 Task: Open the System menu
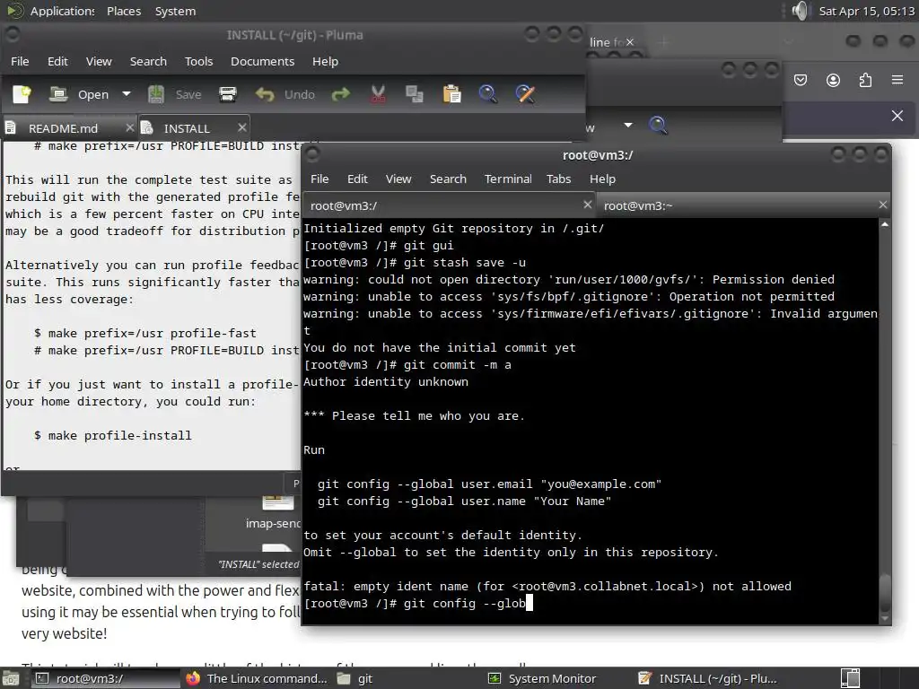pyautogui.click(x=175, y=11)
